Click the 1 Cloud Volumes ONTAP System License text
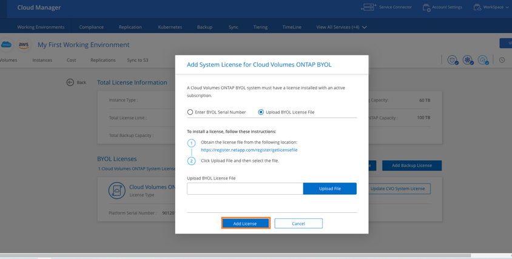The height and width of the screenshot is (259, 512). point(137,169)
